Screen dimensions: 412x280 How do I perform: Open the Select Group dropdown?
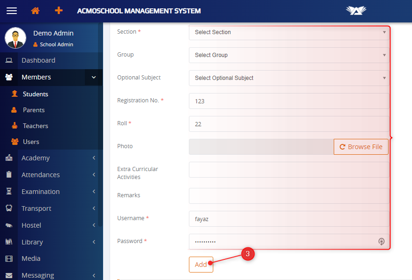pyautogui.click(x=289, y=55)
